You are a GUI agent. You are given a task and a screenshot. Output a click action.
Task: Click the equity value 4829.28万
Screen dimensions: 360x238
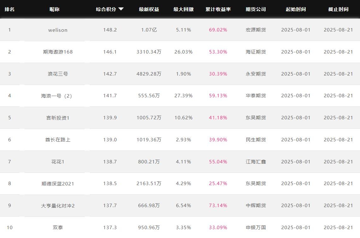[x=149, y=74]
